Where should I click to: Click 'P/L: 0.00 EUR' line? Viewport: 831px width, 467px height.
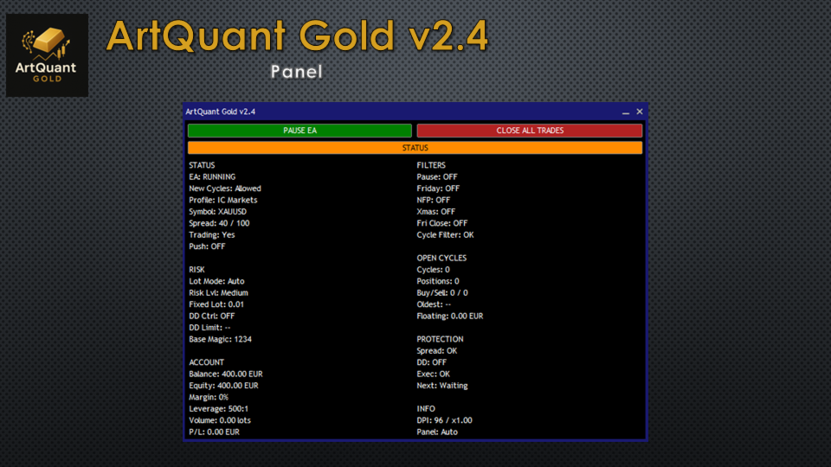tap(214, 432)
